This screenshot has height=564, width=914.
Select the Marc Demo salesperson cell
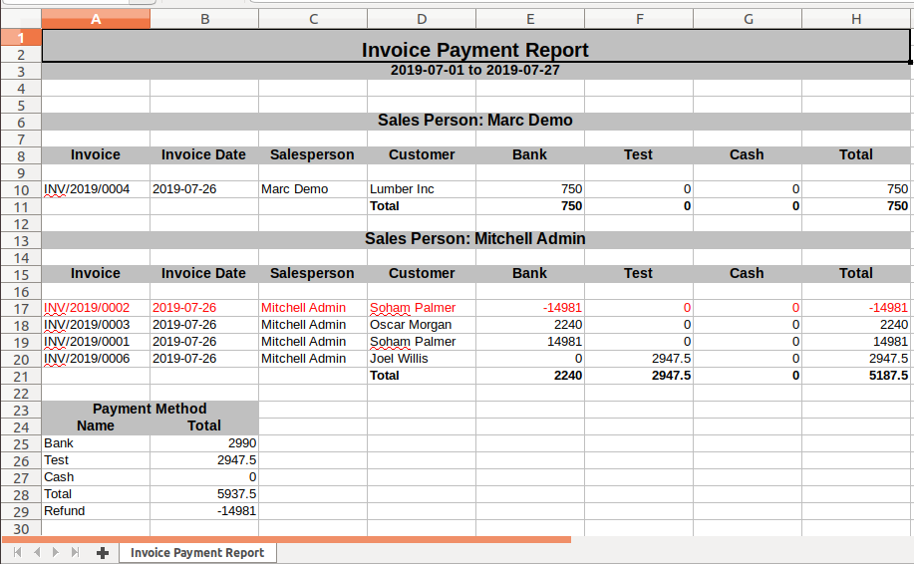point(313,189)
